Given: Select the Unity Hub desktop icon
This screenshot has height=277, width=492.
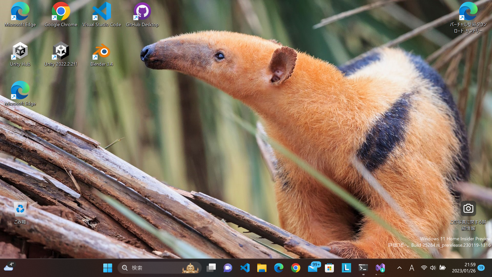Looking at the screenshot, I should point(20,54).
